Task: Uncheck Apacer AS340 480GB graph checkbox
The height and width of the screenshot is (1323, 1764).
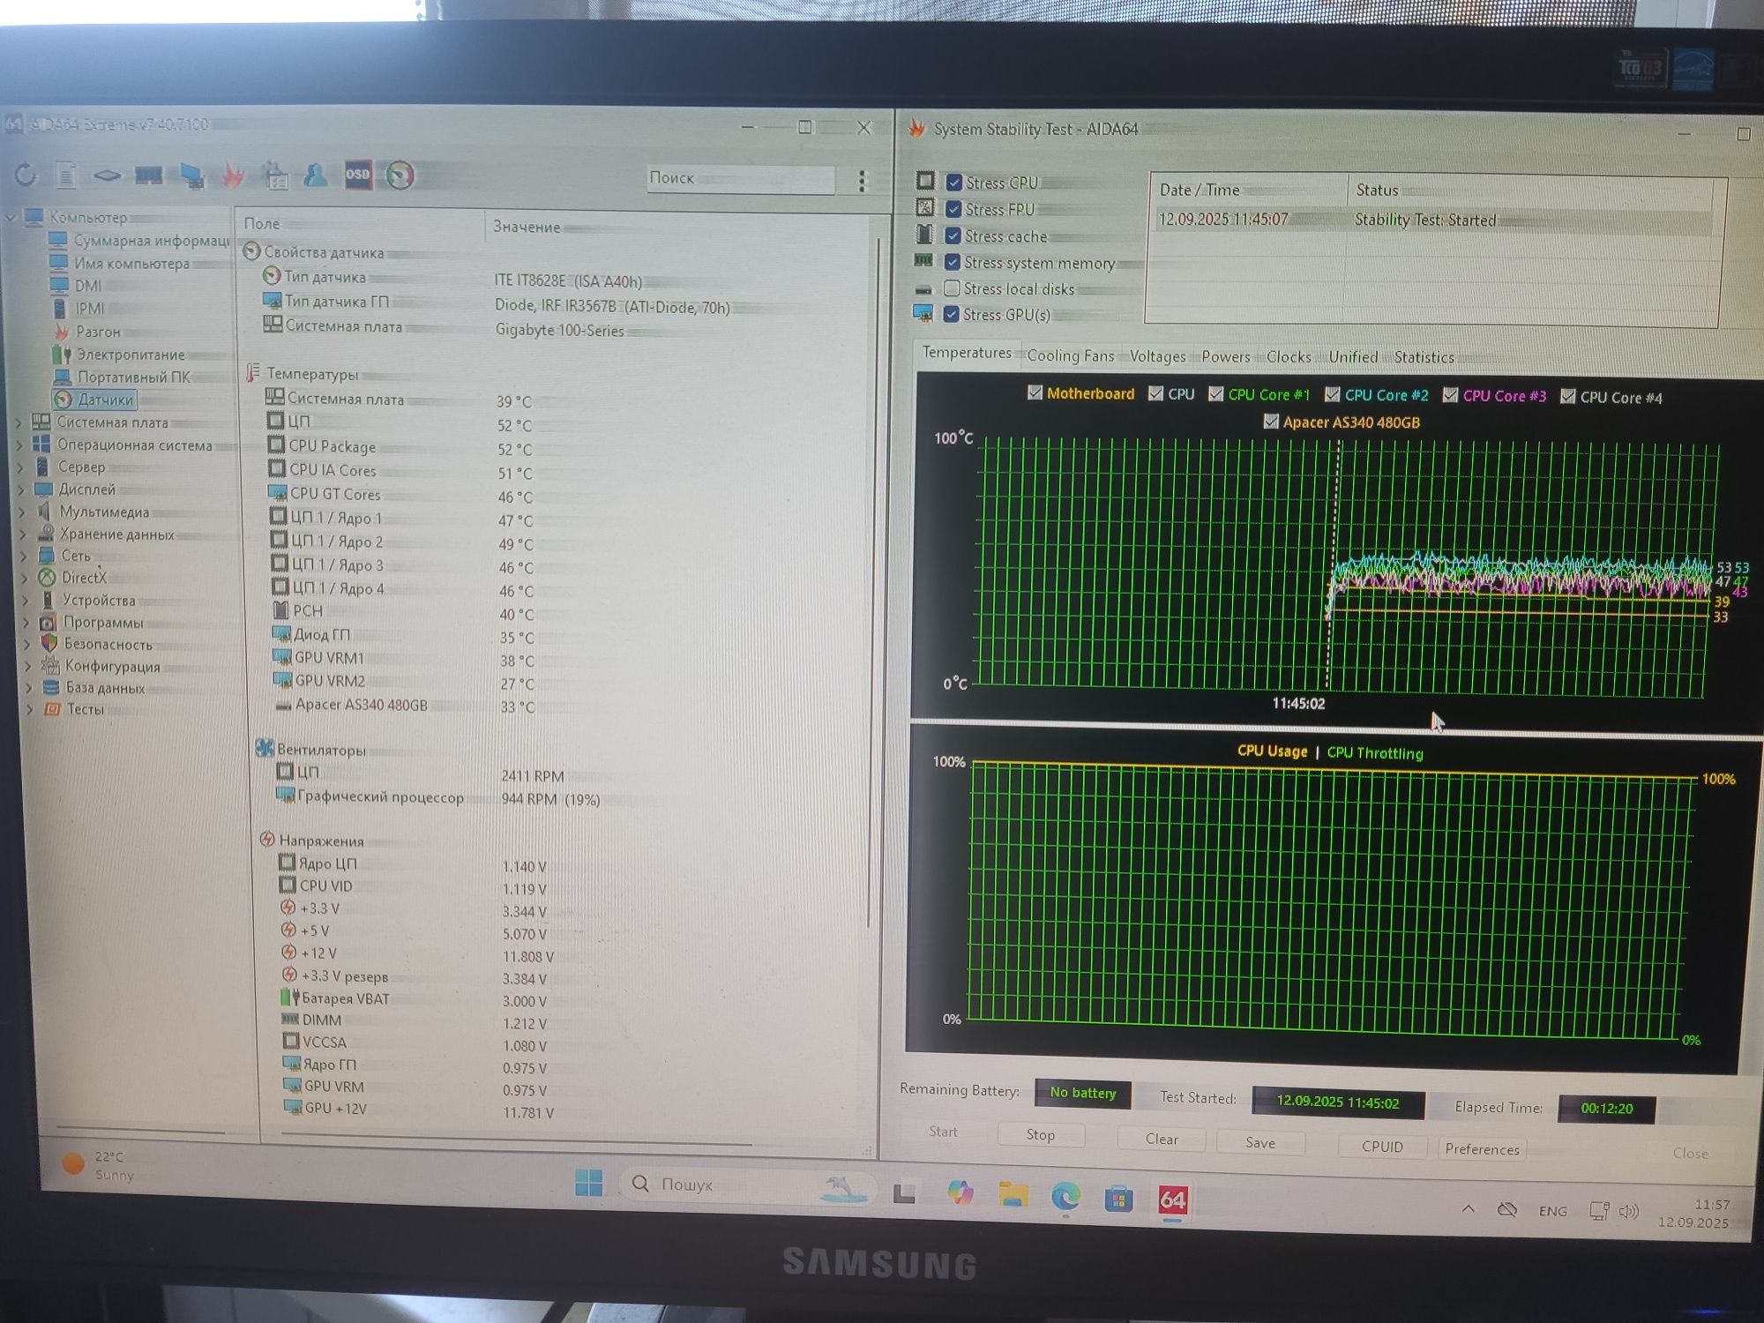Action: 1271,422
